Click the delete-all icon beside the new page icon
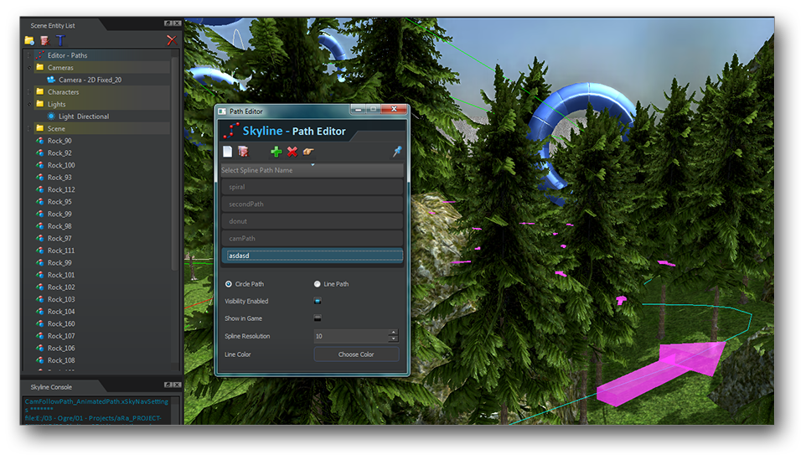 [x=243, y=151]
